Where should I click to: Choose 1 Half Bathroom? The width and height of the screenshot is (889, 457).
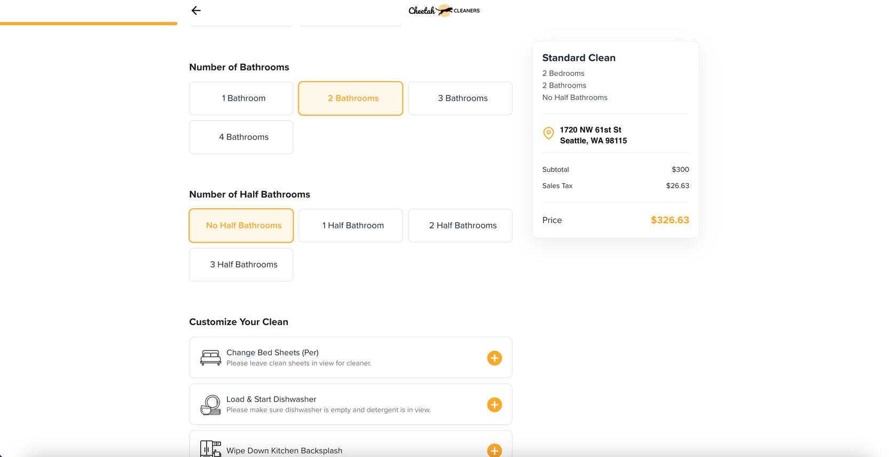pos(350,225)
